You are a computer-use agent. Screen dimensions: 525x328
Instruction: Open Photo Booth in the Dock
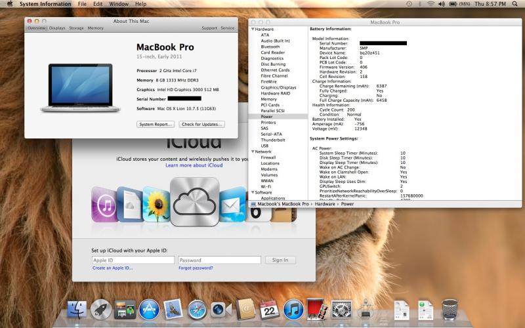tap(317, 309)
